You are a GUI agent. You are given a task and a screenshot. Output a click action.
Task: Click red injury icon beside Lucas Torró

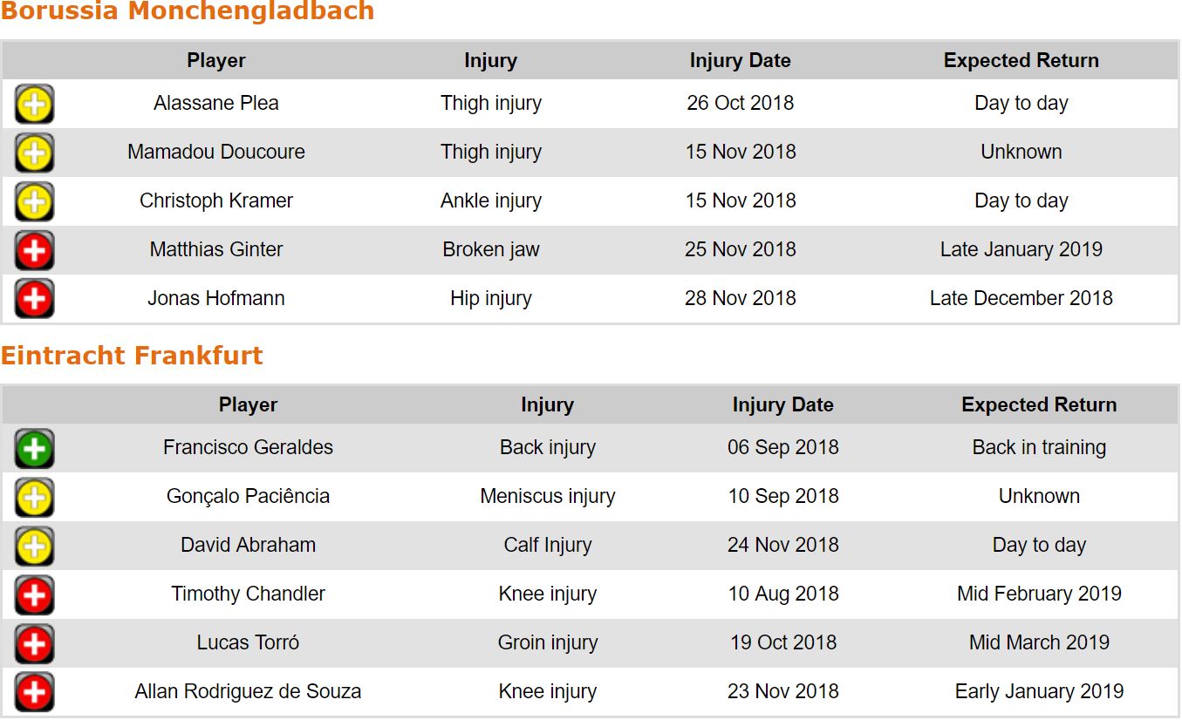point(34,644)
